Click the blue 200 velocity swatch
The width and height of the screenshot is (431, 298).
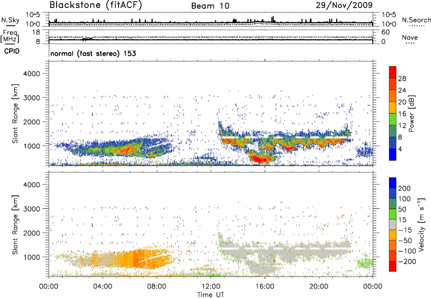[x=393, y=183]
